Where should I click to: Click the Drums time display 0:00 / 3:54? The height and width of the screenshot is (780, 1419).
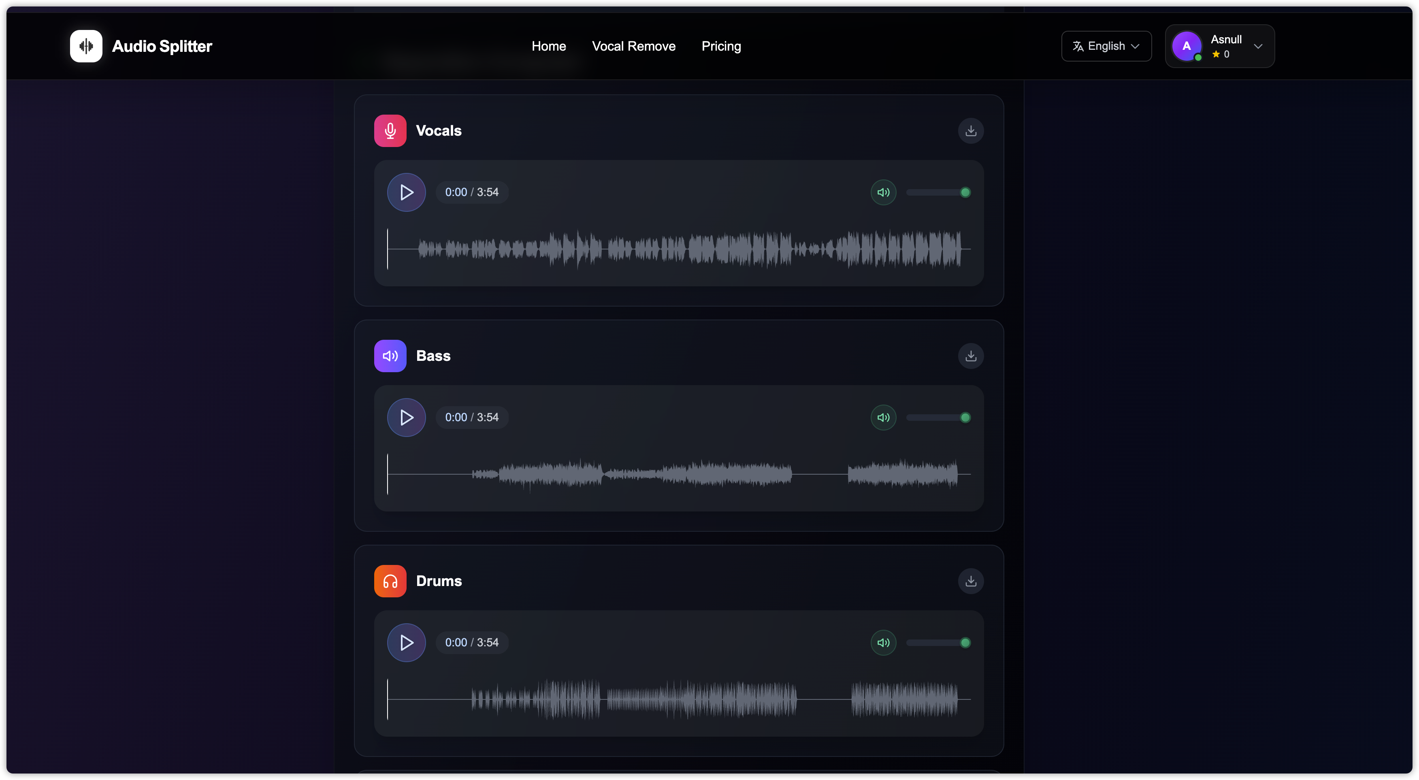[x=471, y=643]
